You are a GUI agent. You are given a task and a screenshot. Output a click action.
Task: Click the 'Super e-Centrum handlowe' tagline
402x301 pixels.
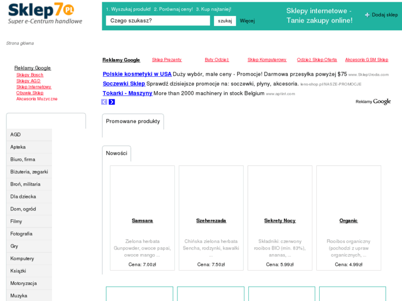click(x=45, y=21)
